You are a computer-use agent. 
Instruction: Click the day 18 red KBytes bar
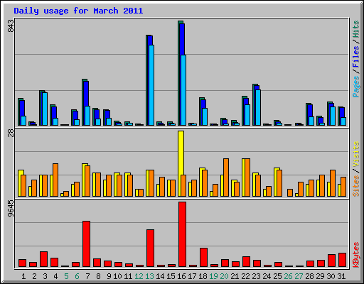coord(203,257)
